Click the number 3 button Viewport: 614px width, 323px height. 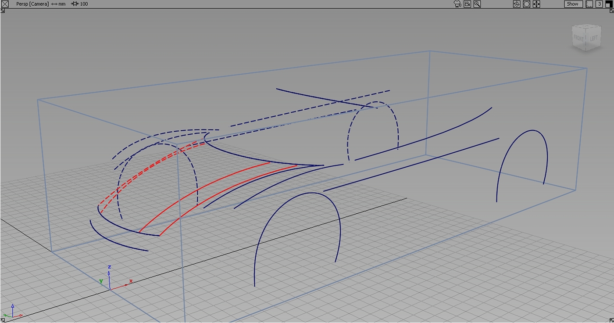coord(599,4)
